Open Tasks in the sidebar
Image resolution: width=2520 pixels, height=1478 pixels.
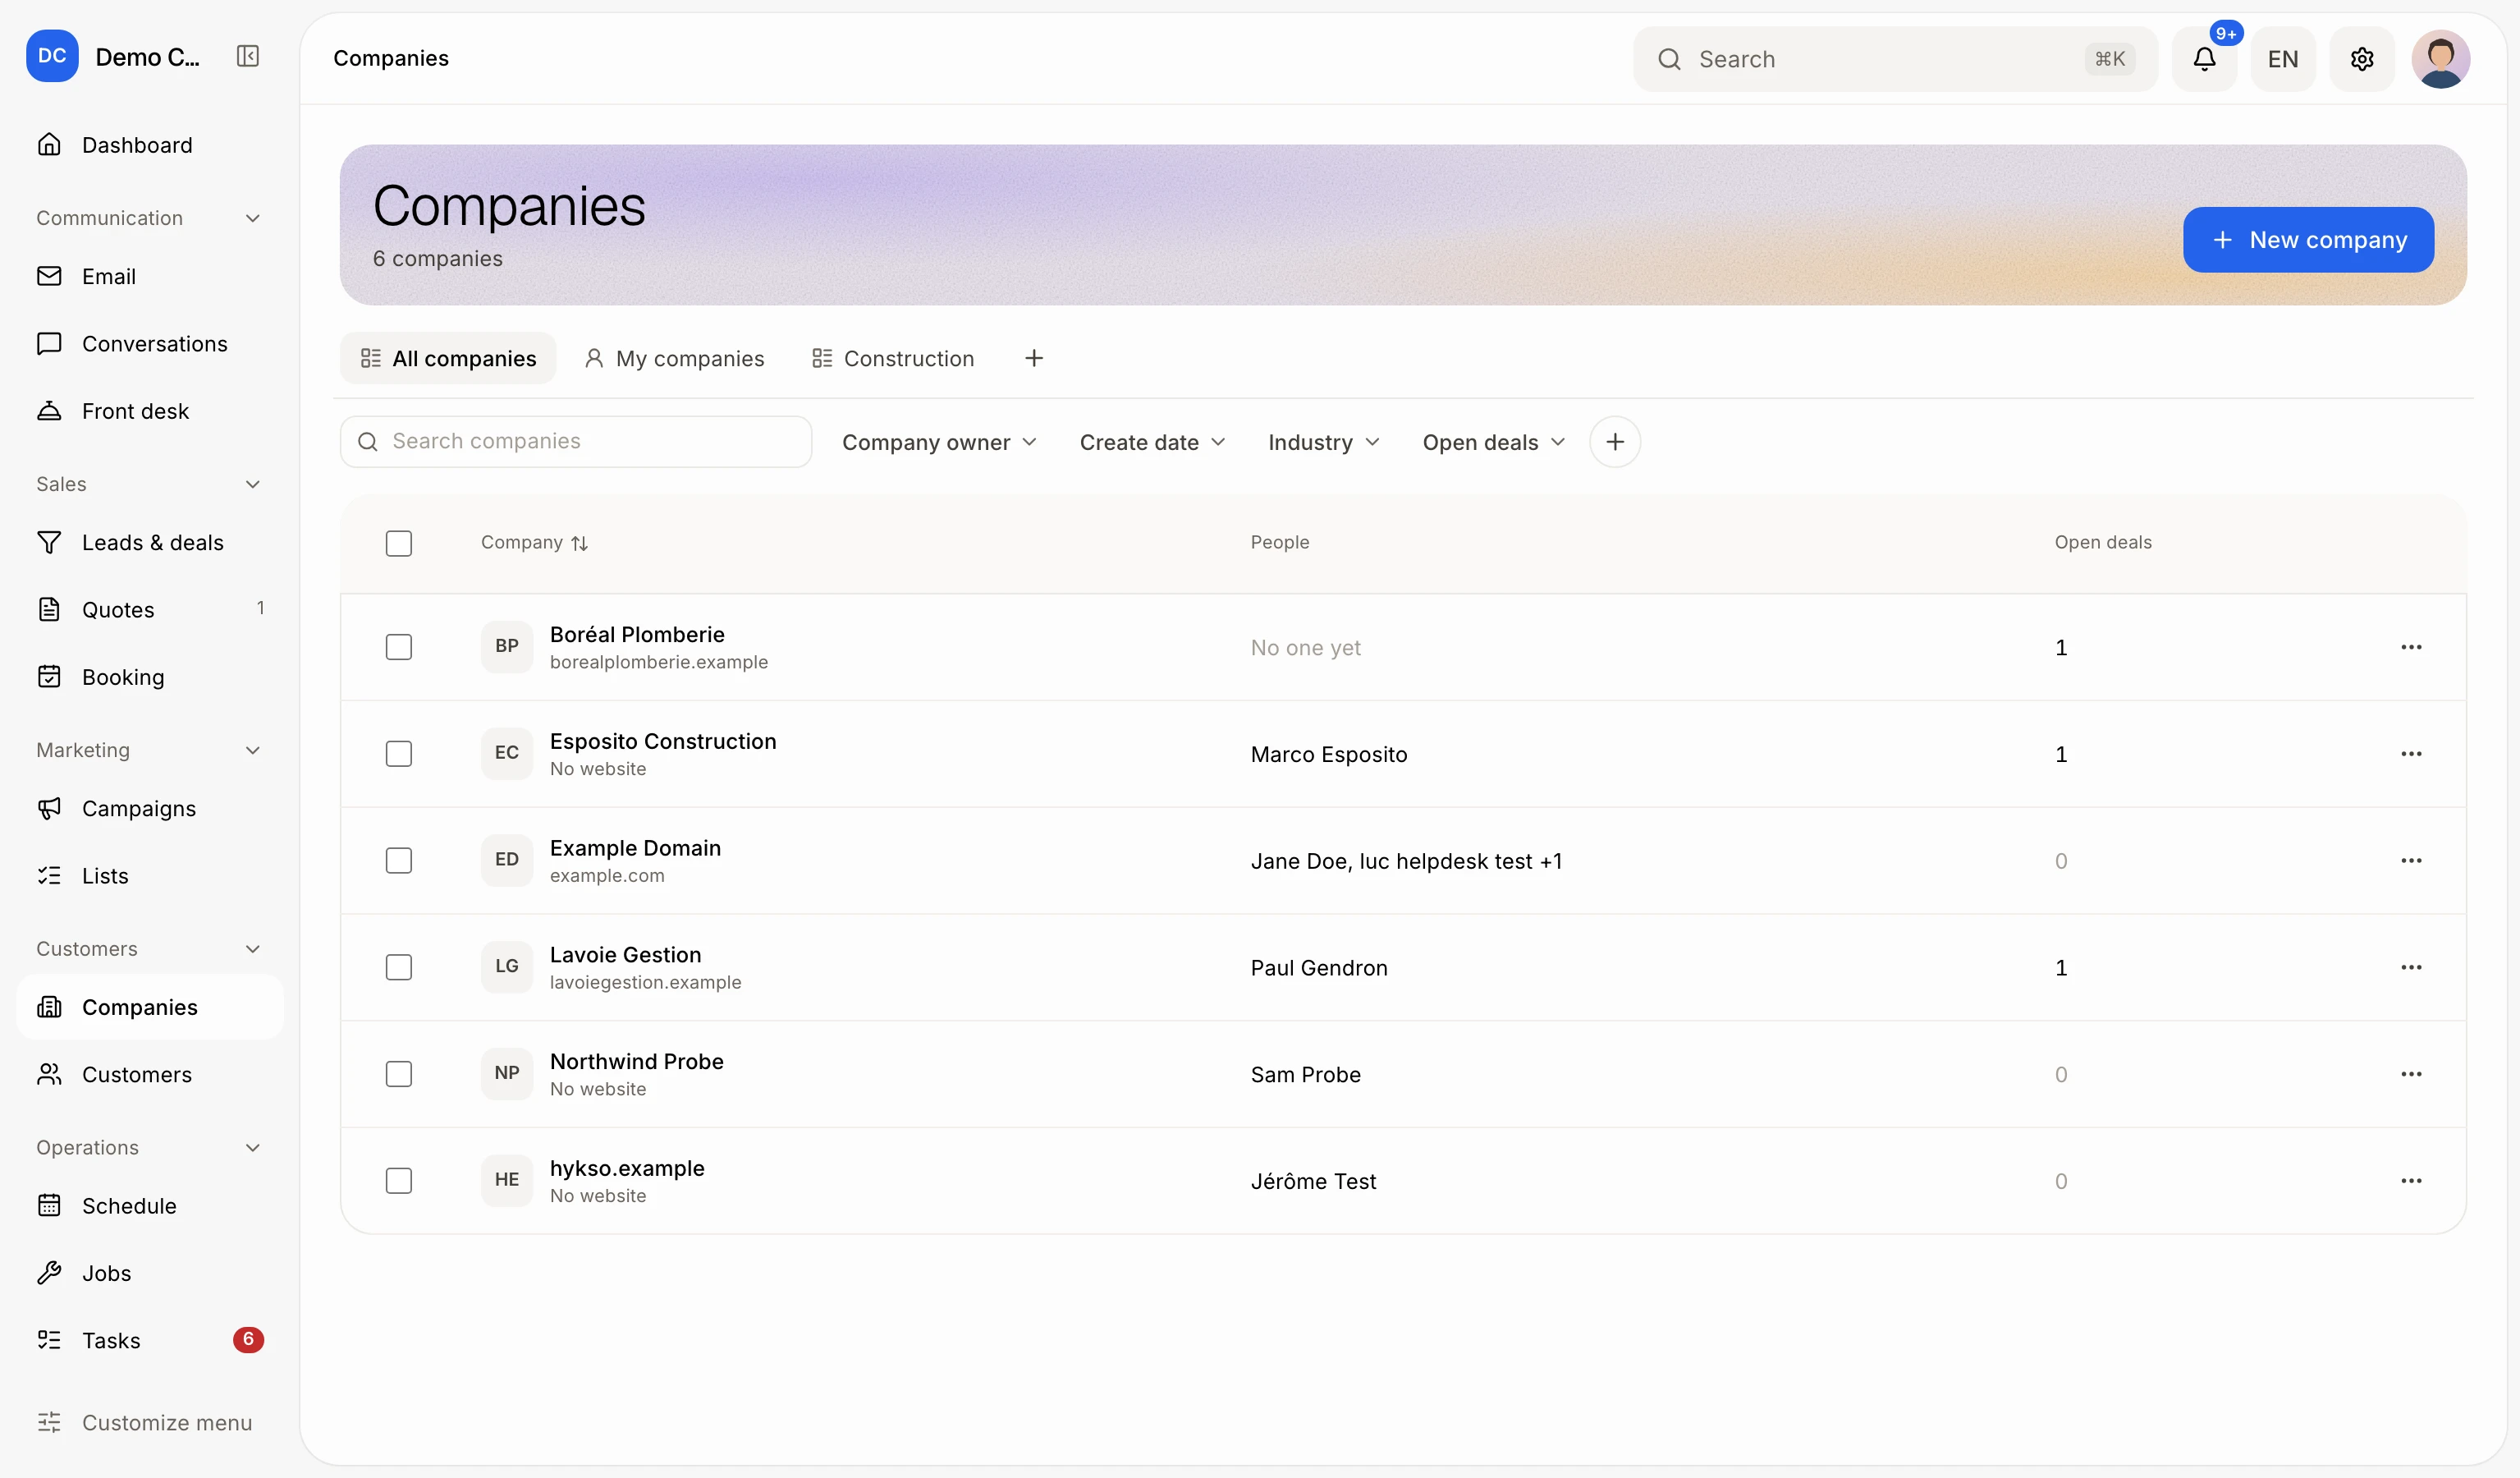point(150,1340)
